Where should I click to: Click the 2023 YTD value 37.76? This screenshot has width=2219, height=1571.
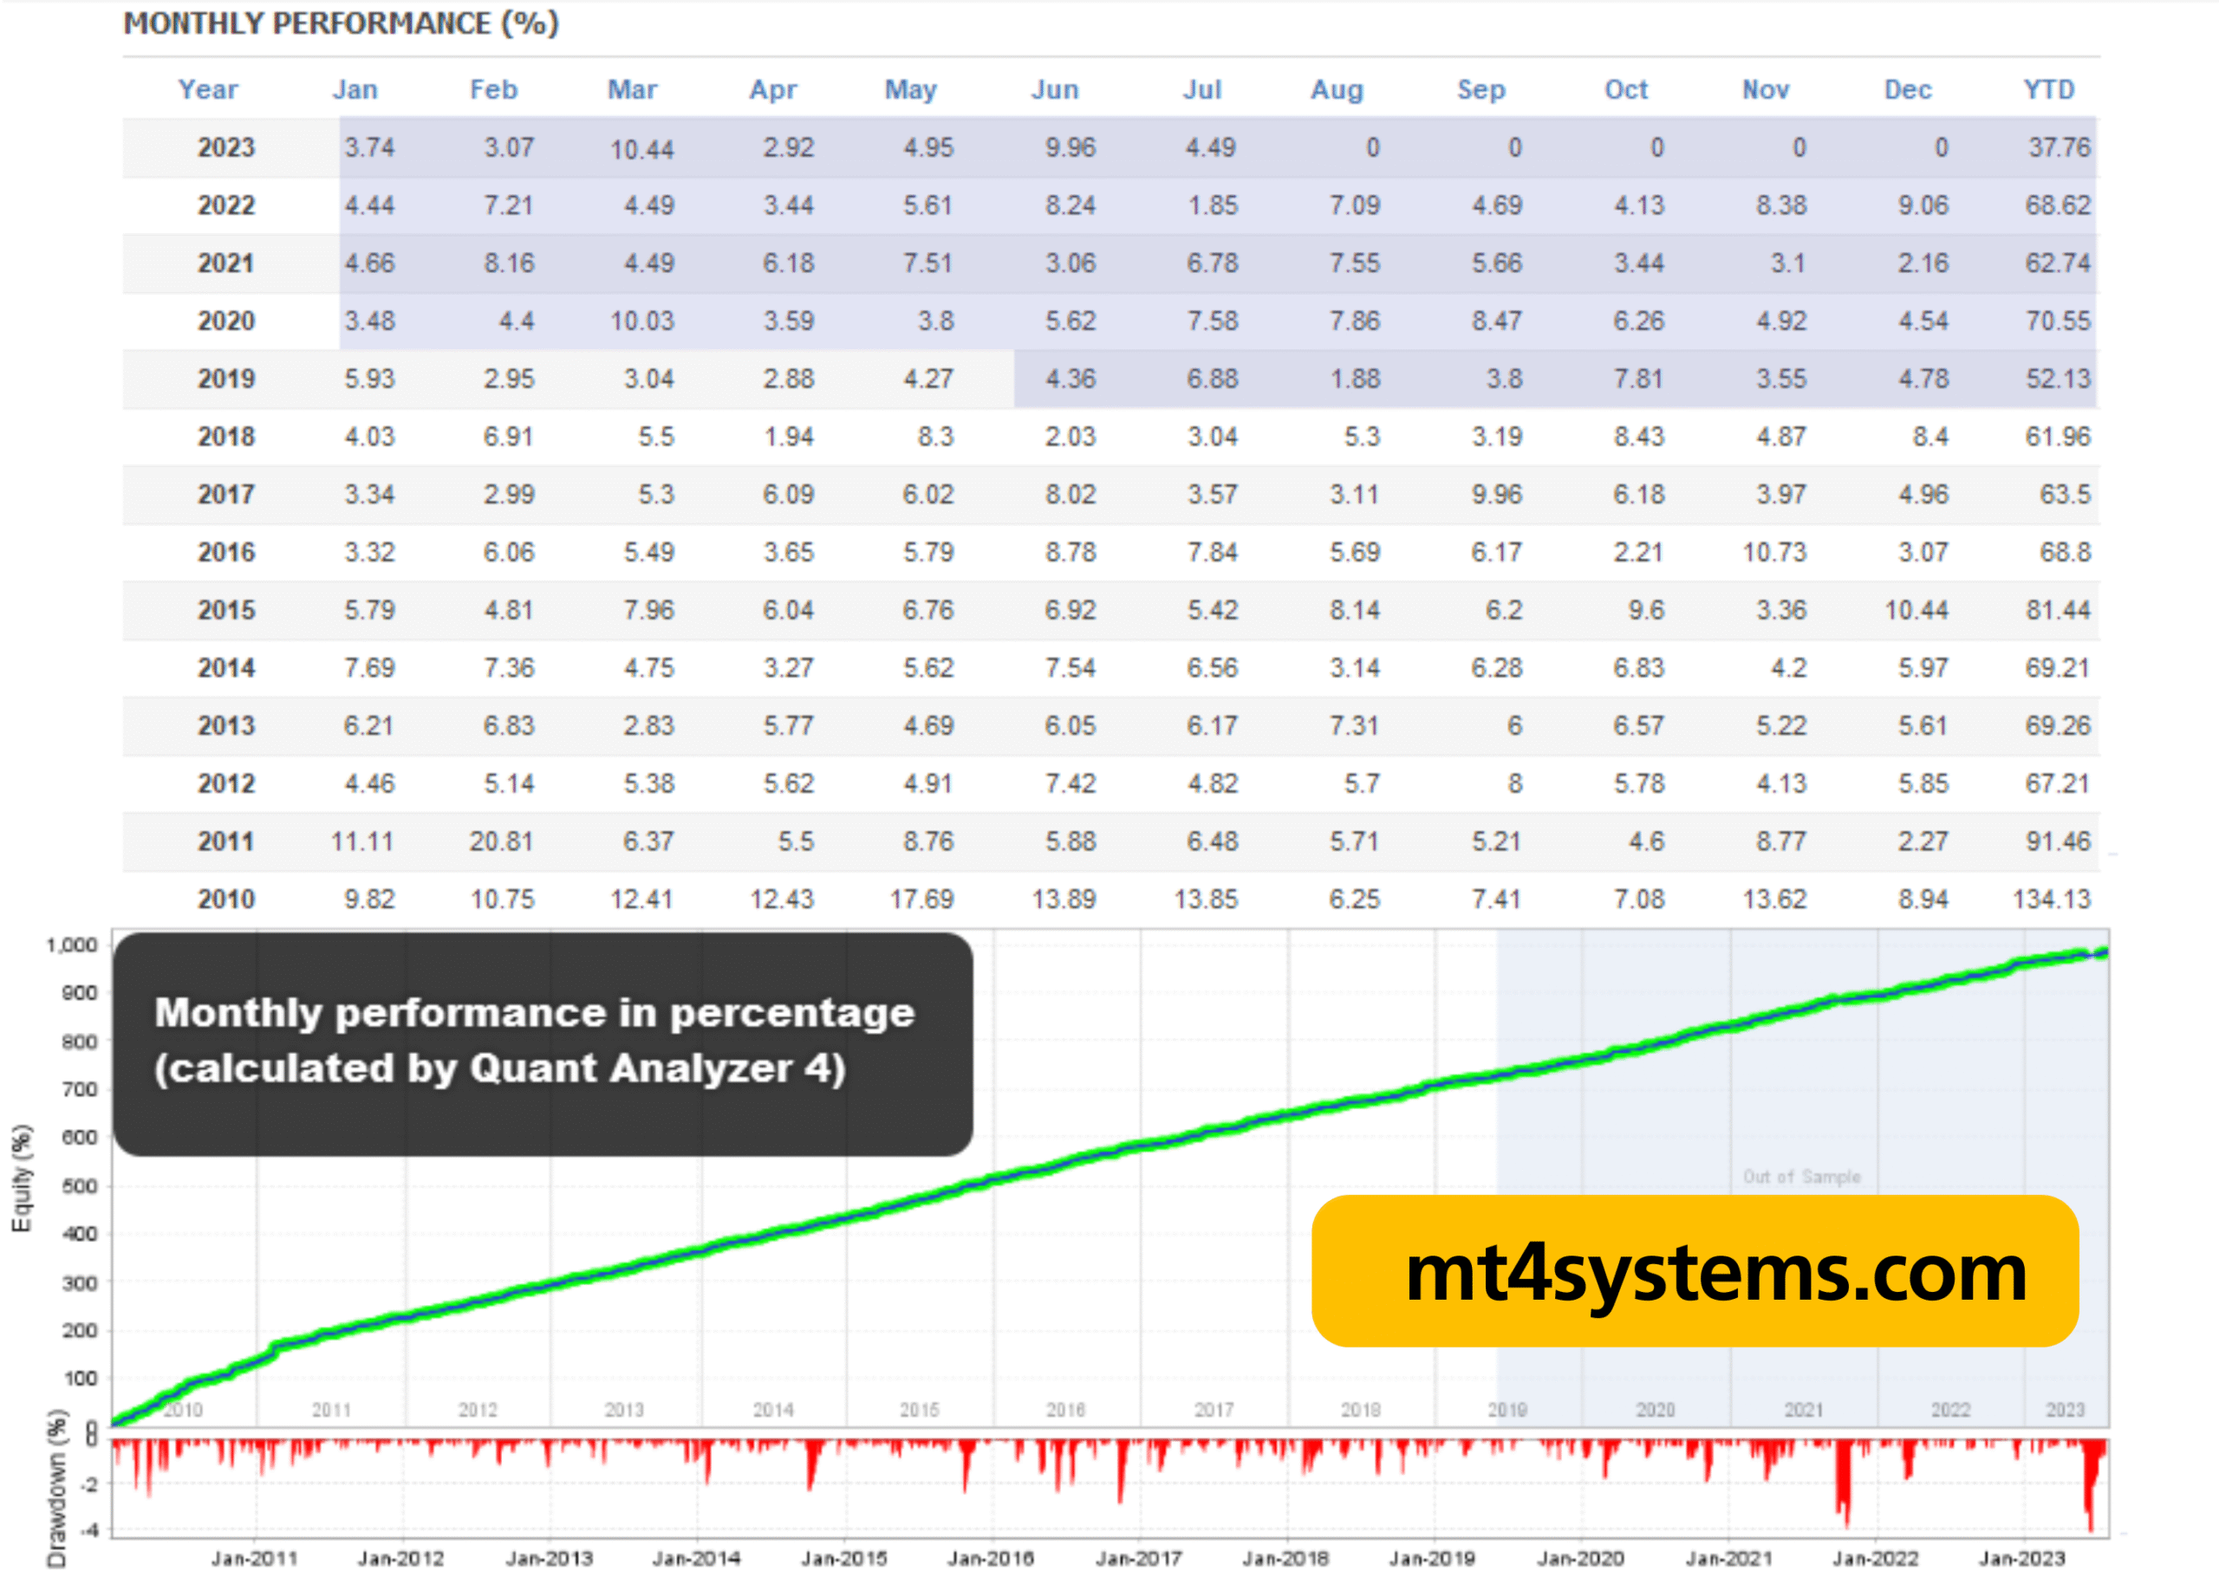[x=2059, y=147]
